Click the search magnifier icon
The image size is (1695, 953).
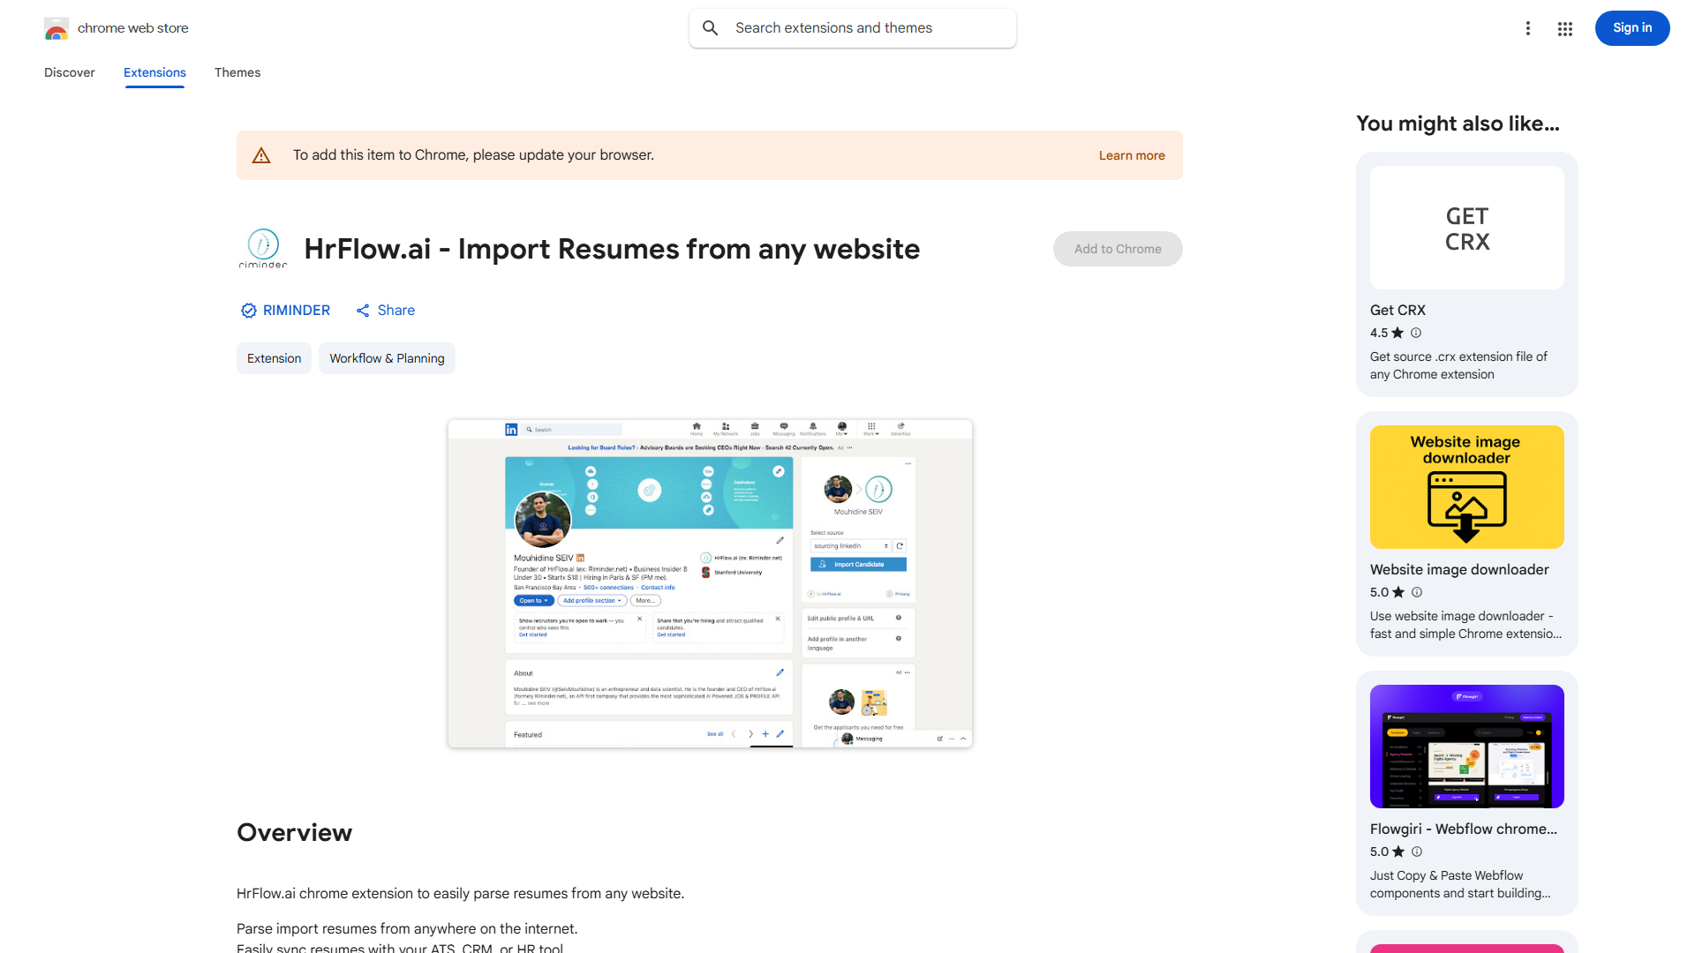[711, 27]
